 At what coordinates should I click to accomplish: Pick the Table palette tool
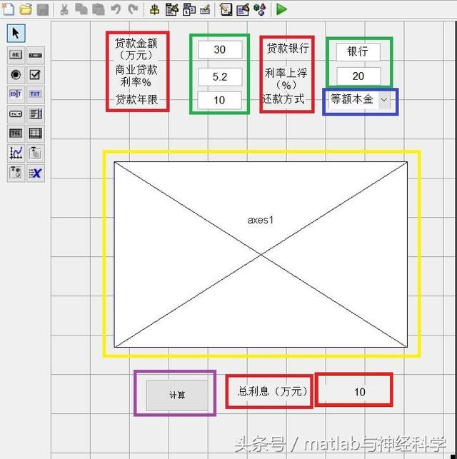(x=36, y=133)
